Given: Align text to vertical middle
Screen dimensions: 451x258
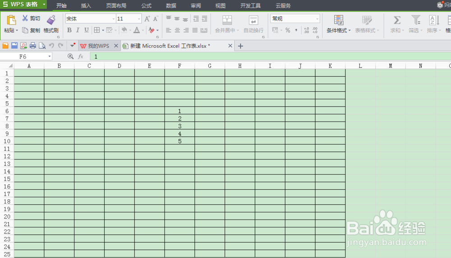Looking at the screenshot, I should (177, 19).
